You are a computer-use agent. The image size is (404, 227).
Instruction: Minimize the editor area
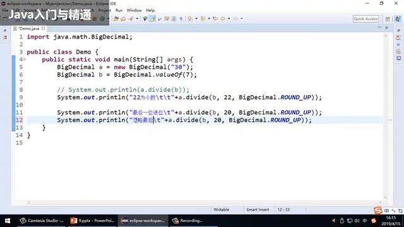380,28
